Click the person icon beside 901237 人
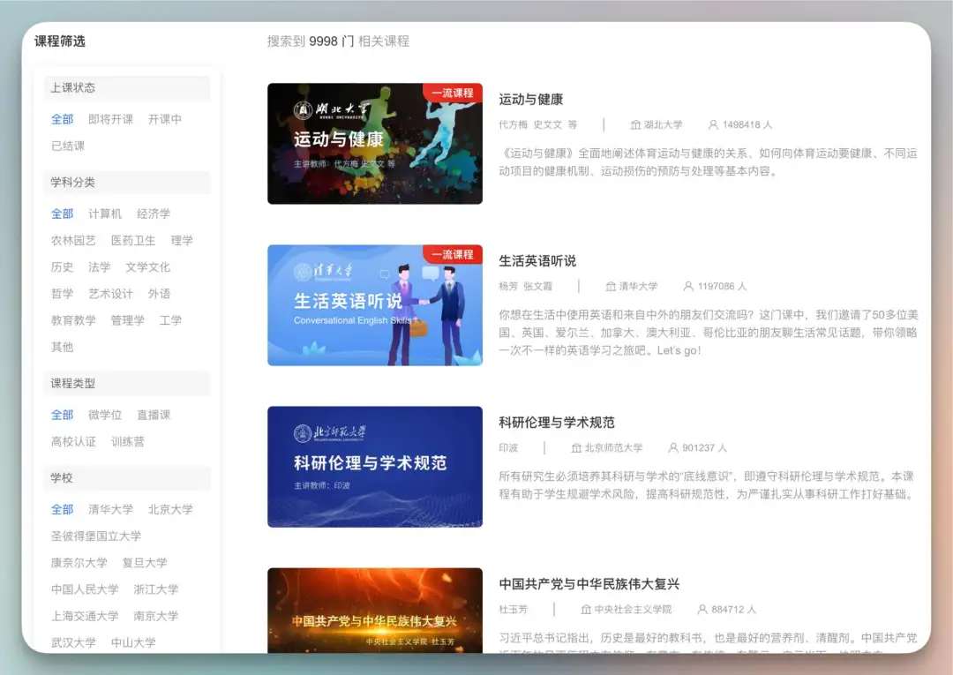This screenshot has height=675, width=953. (x=673, y=447)
